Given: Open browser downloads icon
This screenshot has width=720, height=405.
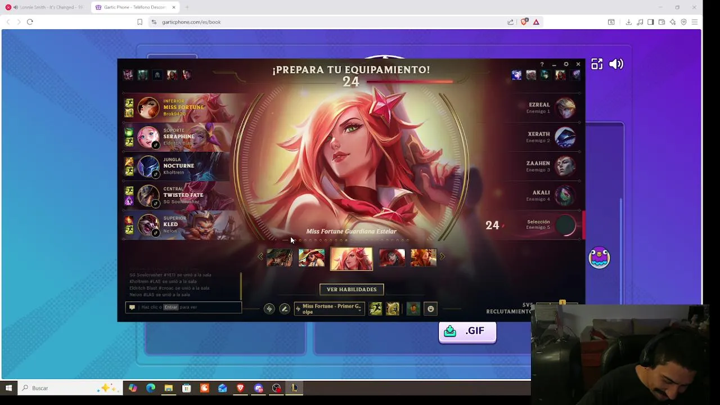Looking at the screenshot, I should [x=628, y=22].
